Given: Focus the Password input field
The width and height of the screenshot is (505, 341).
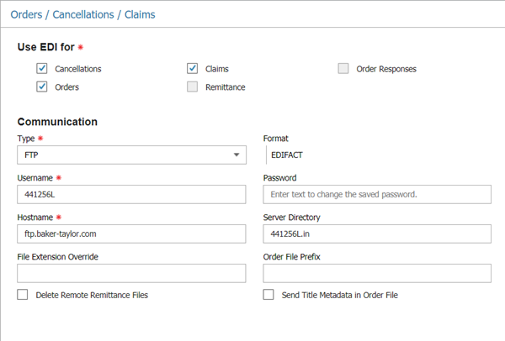Looking at the screenshot, I should tap(377, 195).
